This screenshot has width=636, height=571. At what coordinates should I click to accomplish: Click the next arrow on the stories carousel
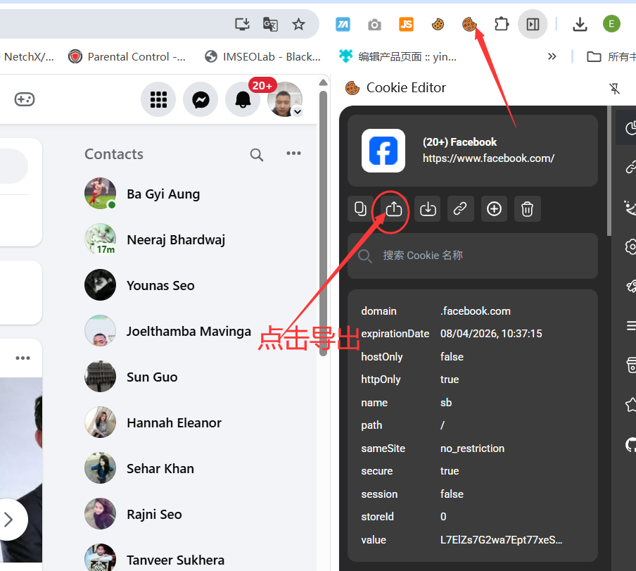point(9,520)
